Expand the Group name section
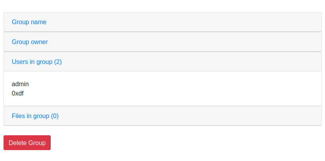Image resolution: width=325 pixels, height=161 pixels. pos(29,22)
